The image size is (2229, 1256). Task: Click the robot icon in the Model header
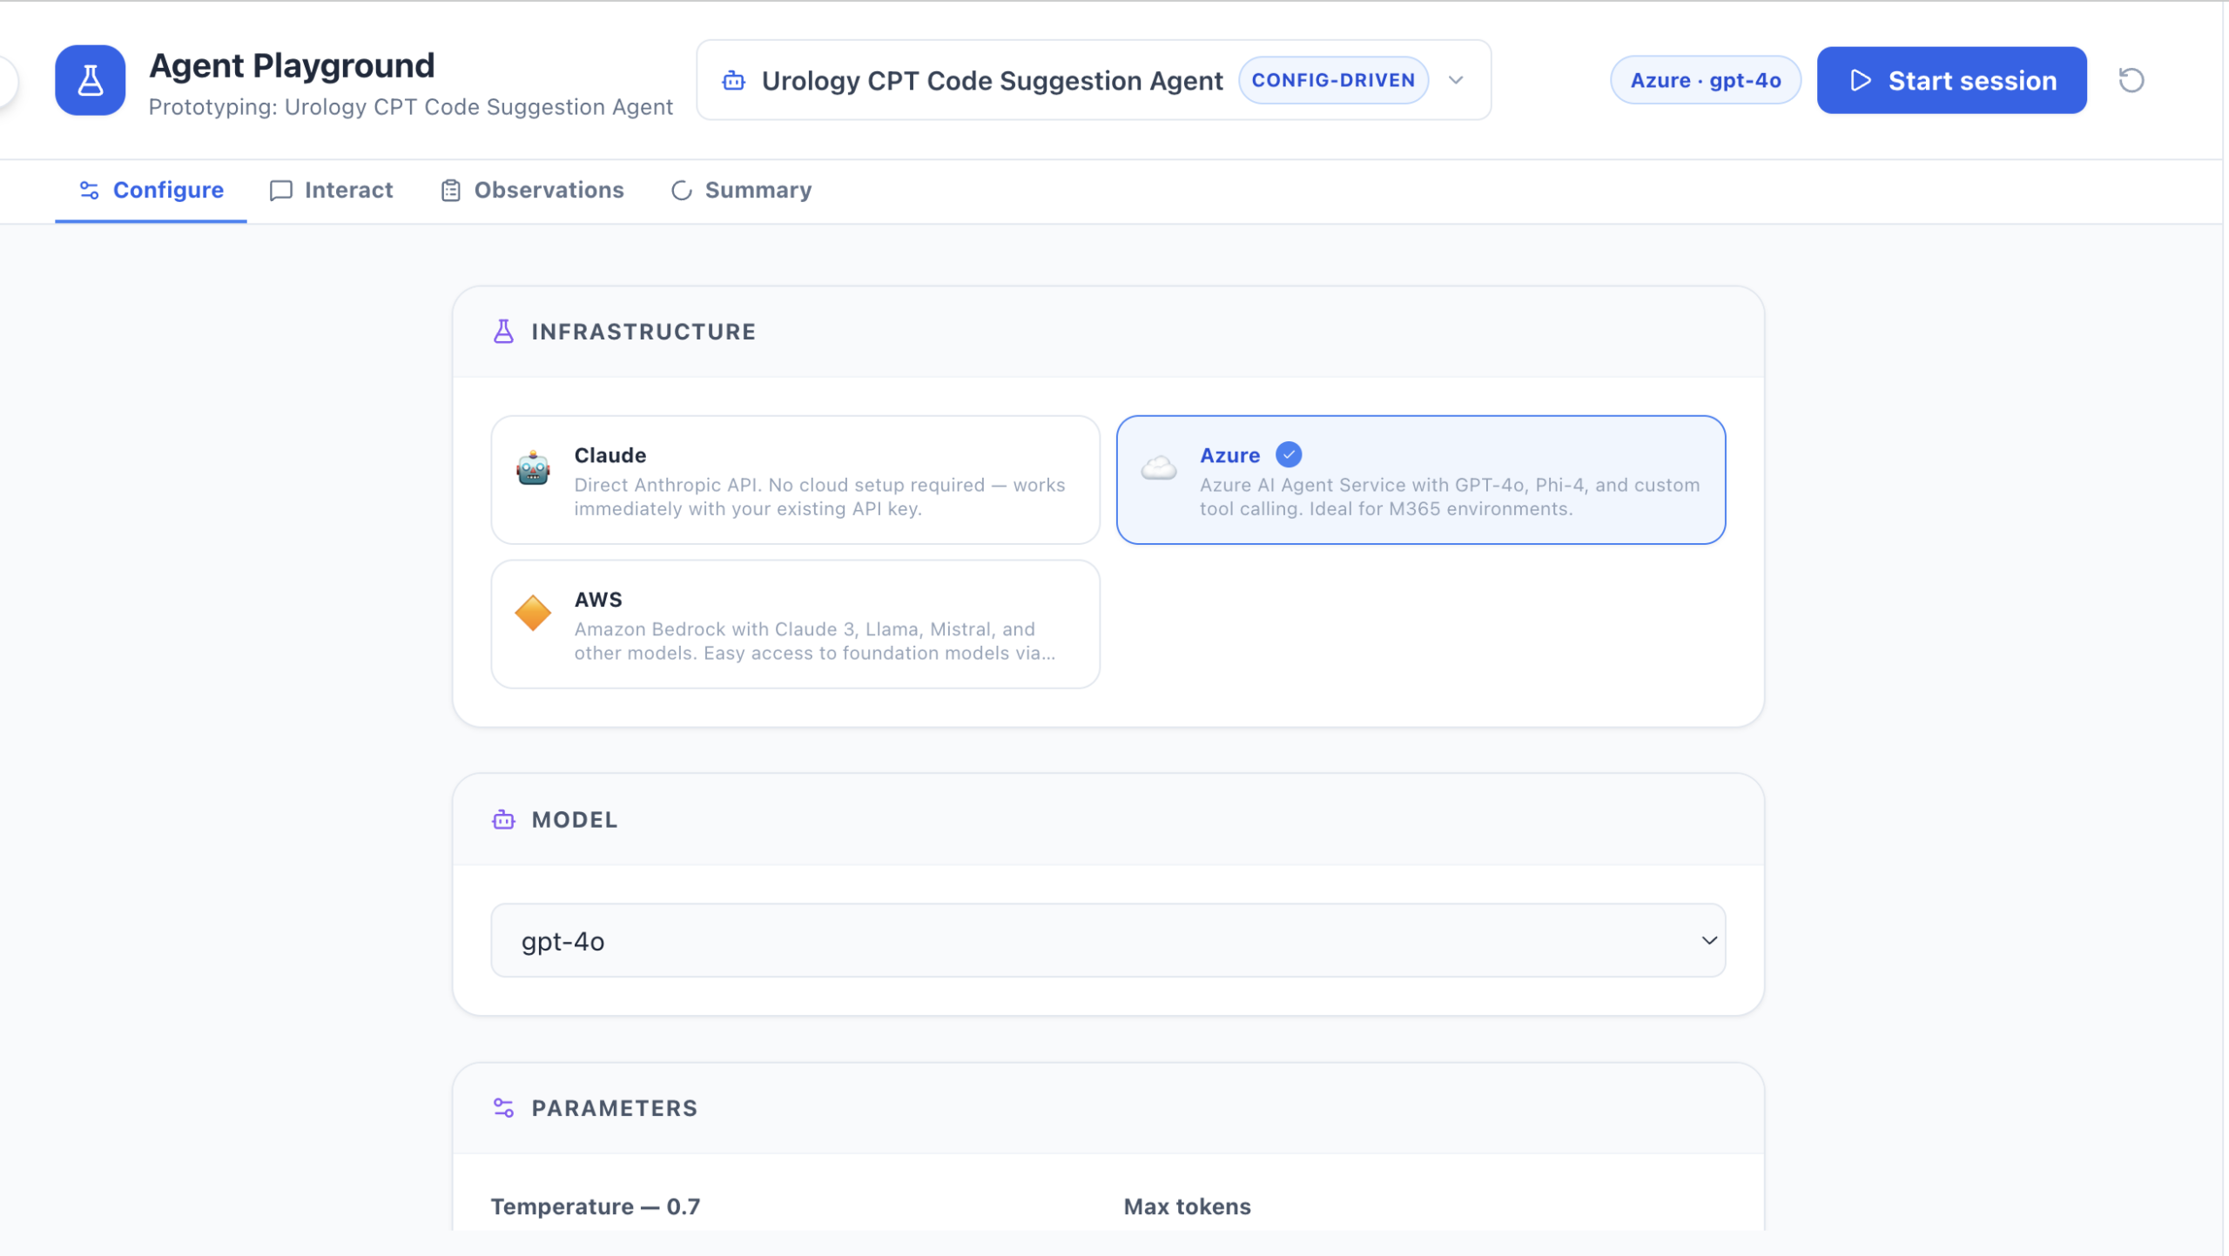[503, 820]
